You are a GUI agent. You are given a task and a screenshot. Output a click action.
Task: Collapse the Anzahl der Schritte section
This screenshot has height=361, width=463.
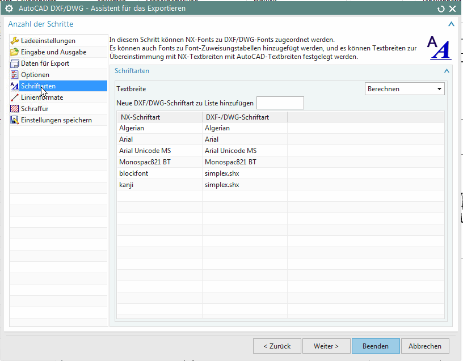[451, 24]
